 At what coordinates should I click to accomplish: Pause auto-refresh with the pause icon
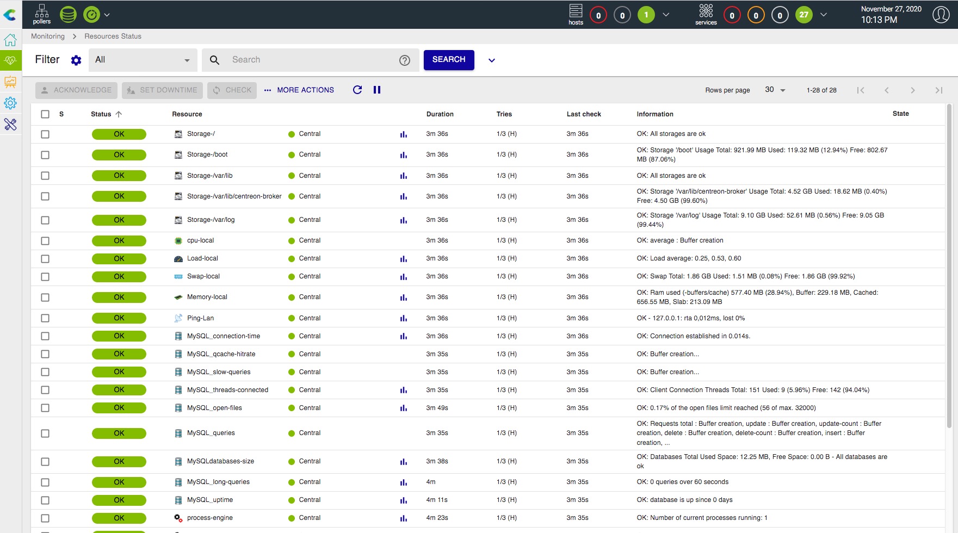(377, 90)
